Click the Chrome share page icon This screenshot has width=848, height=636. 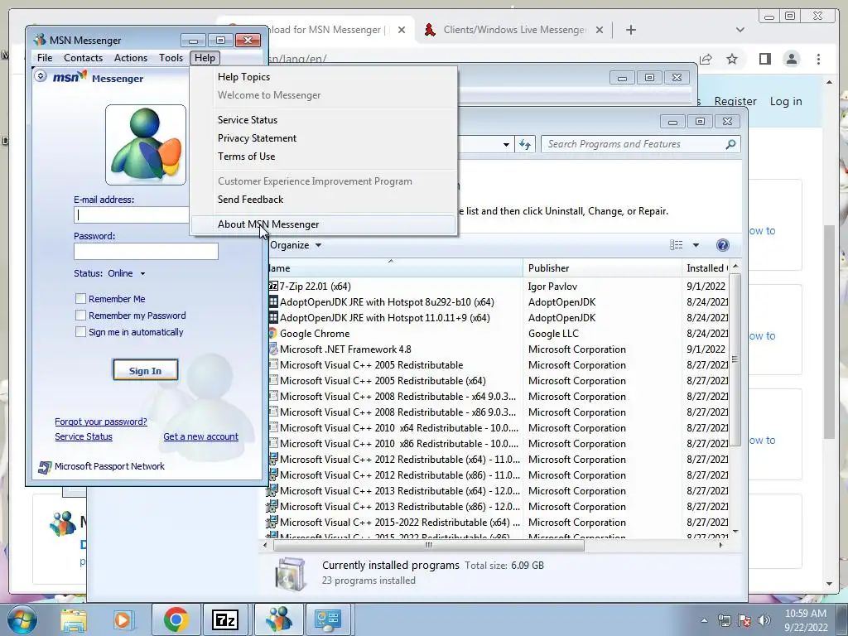[x=706, y=59]
